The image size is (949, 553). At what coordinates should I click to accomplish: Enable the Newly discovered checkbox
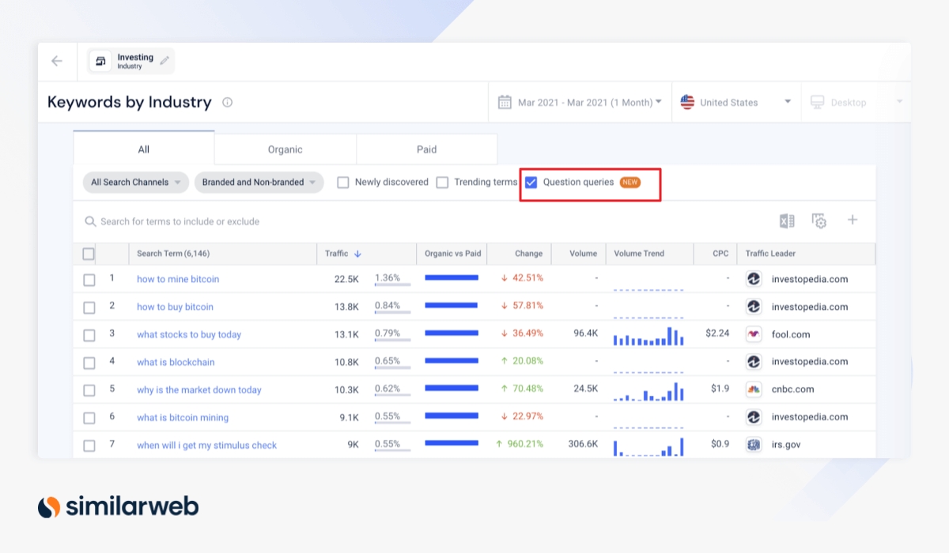342,182
